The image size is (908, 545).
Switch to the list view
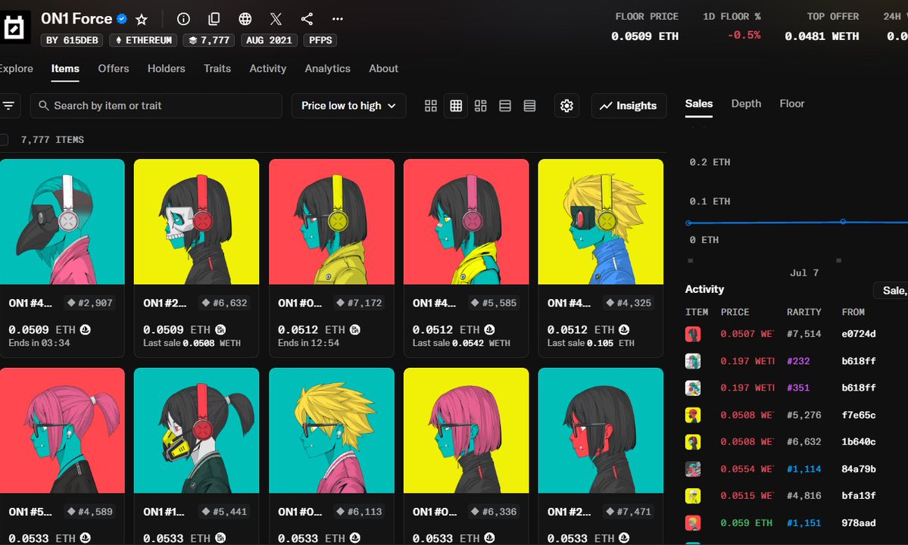(x=505, y=106)
